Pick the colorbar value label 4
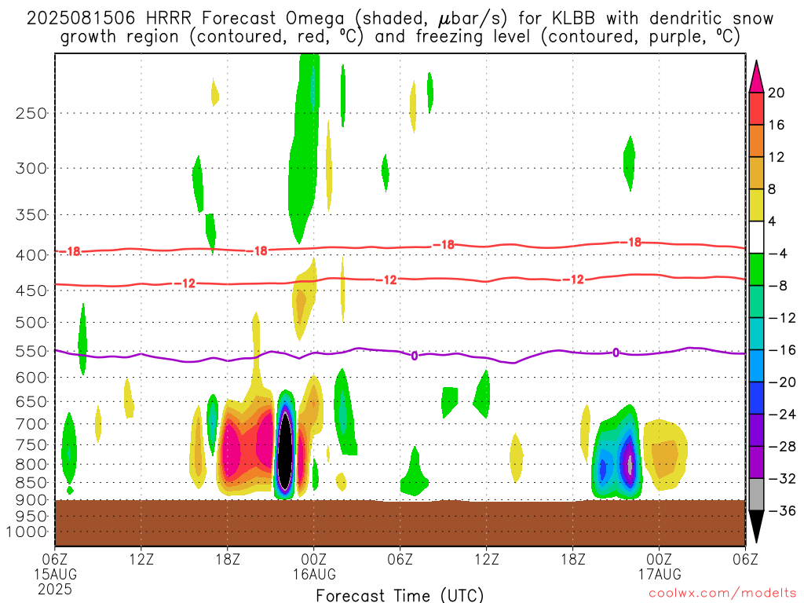Image resolution: width=804 pixels, height=603 pixels. tap(773, 221)
